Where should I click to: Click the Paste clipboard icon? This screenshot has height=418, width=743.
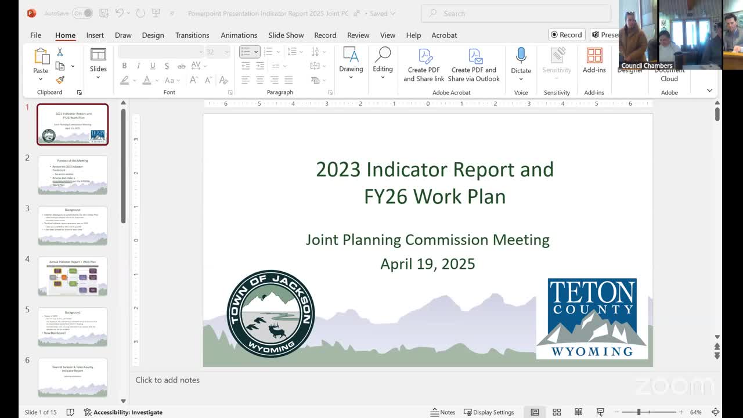click(x=41, y=56)
